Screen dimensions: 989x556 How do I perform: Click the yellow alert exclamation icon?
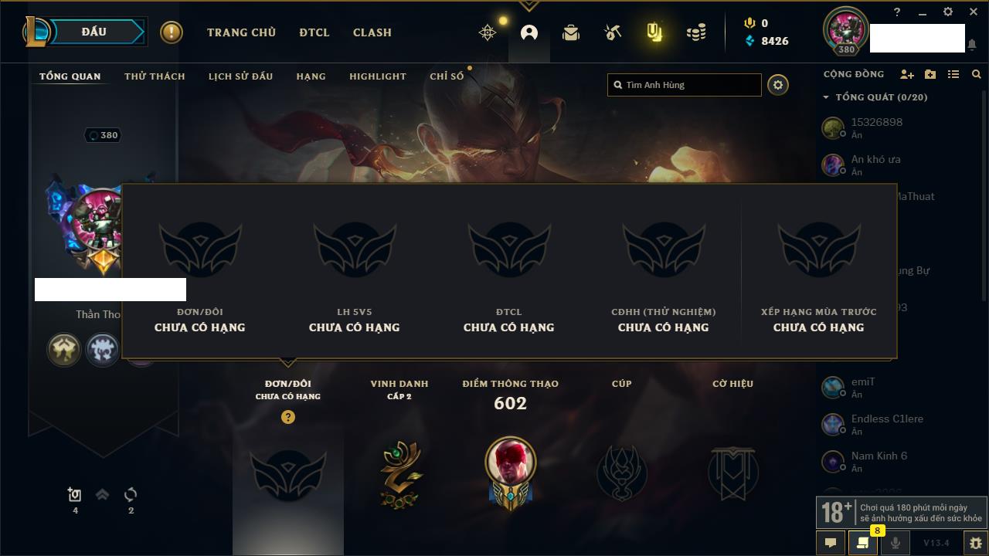click(x=172, y=32)
